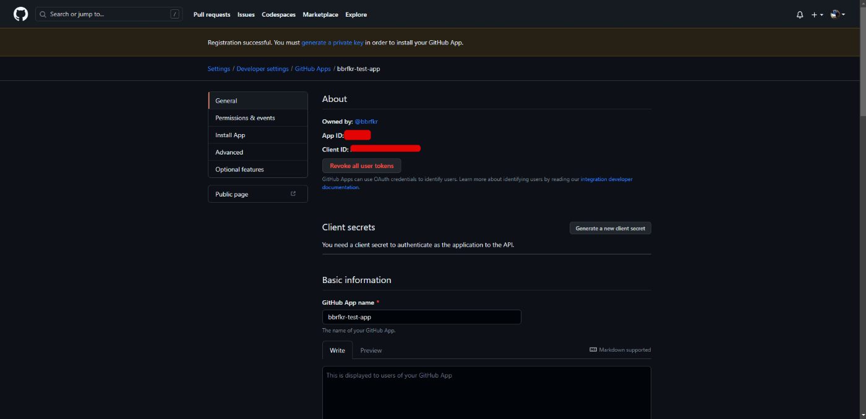
Task: Click the Client ID label
Action: coord(336,150)
